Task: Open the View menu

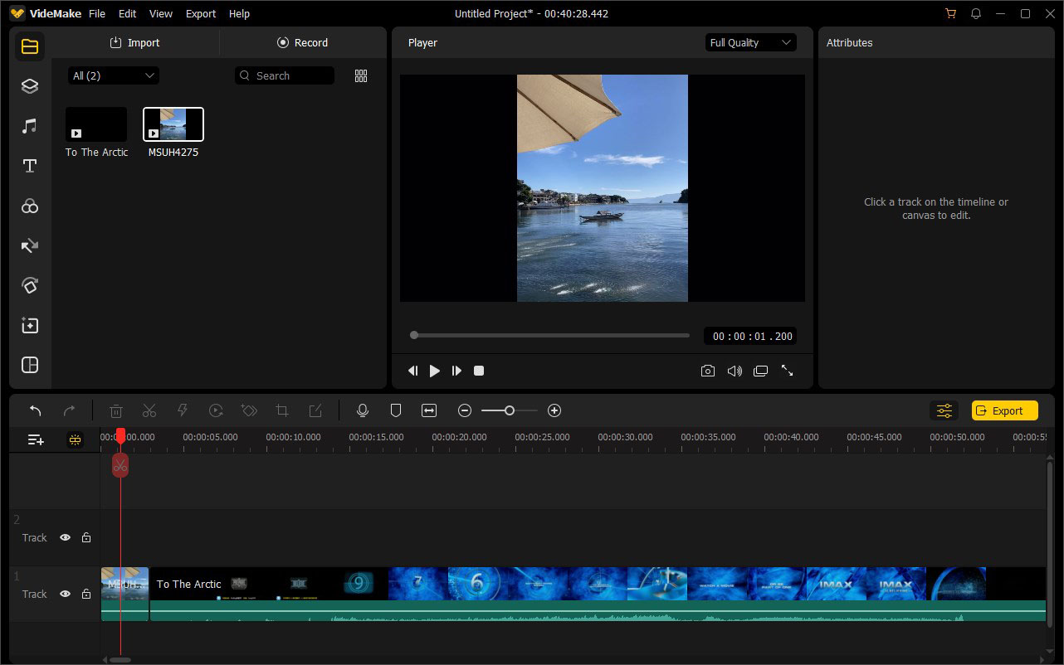Action: pyautogui.click(x=160, y=13)
